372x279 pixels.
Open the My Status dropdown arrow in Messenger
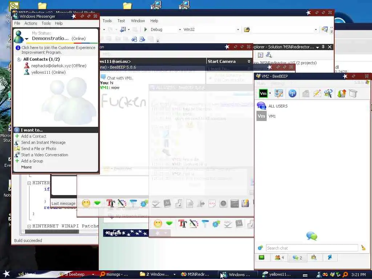27,39
